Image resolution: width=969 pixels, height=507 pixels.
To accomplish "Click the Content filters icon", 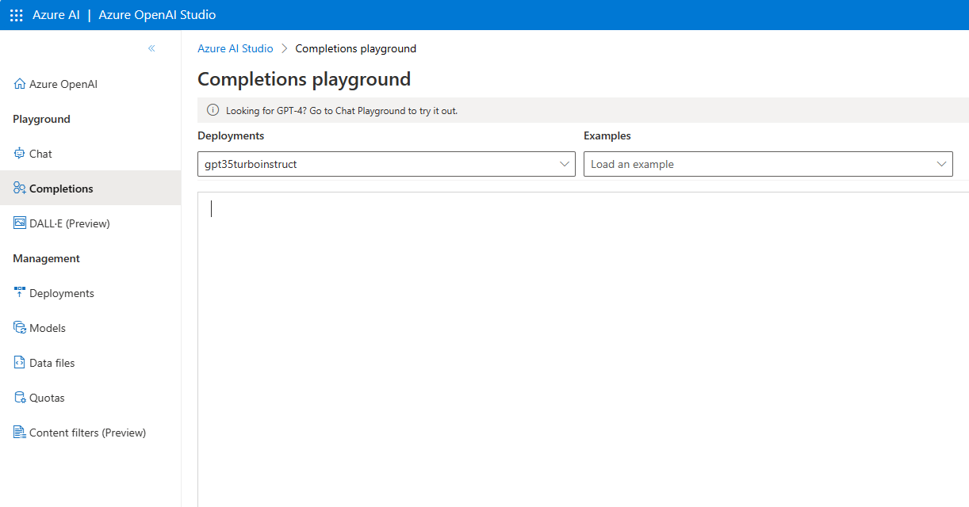I will [x=20, y=433].
